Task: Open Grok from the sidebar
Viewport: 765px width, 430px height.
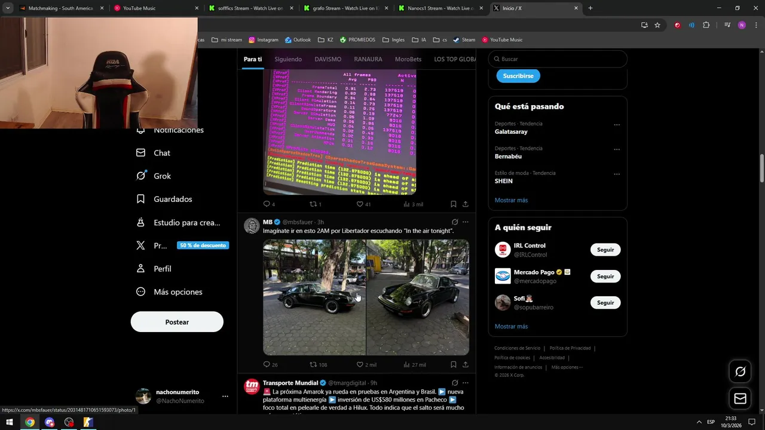Action: pos(154,176)
